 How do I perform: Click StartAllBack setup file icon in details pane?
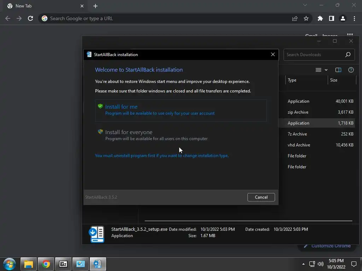click(97, 234)
